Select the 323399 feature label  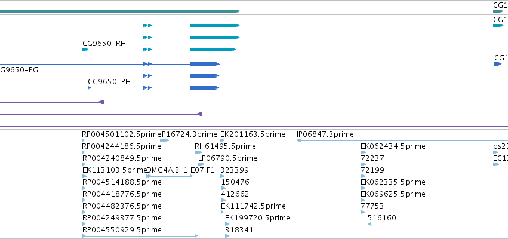click(235, 170)
